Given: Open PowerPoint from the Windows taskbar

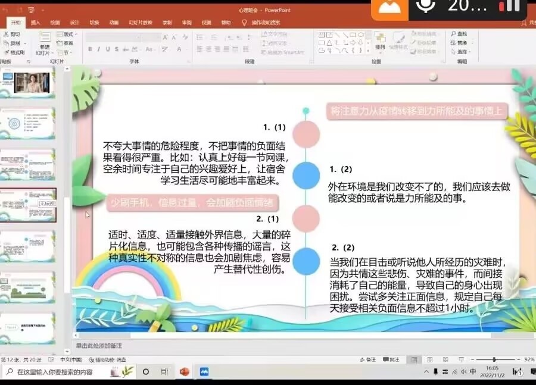Looking at the screenshot, I should (x=184, y=372).
